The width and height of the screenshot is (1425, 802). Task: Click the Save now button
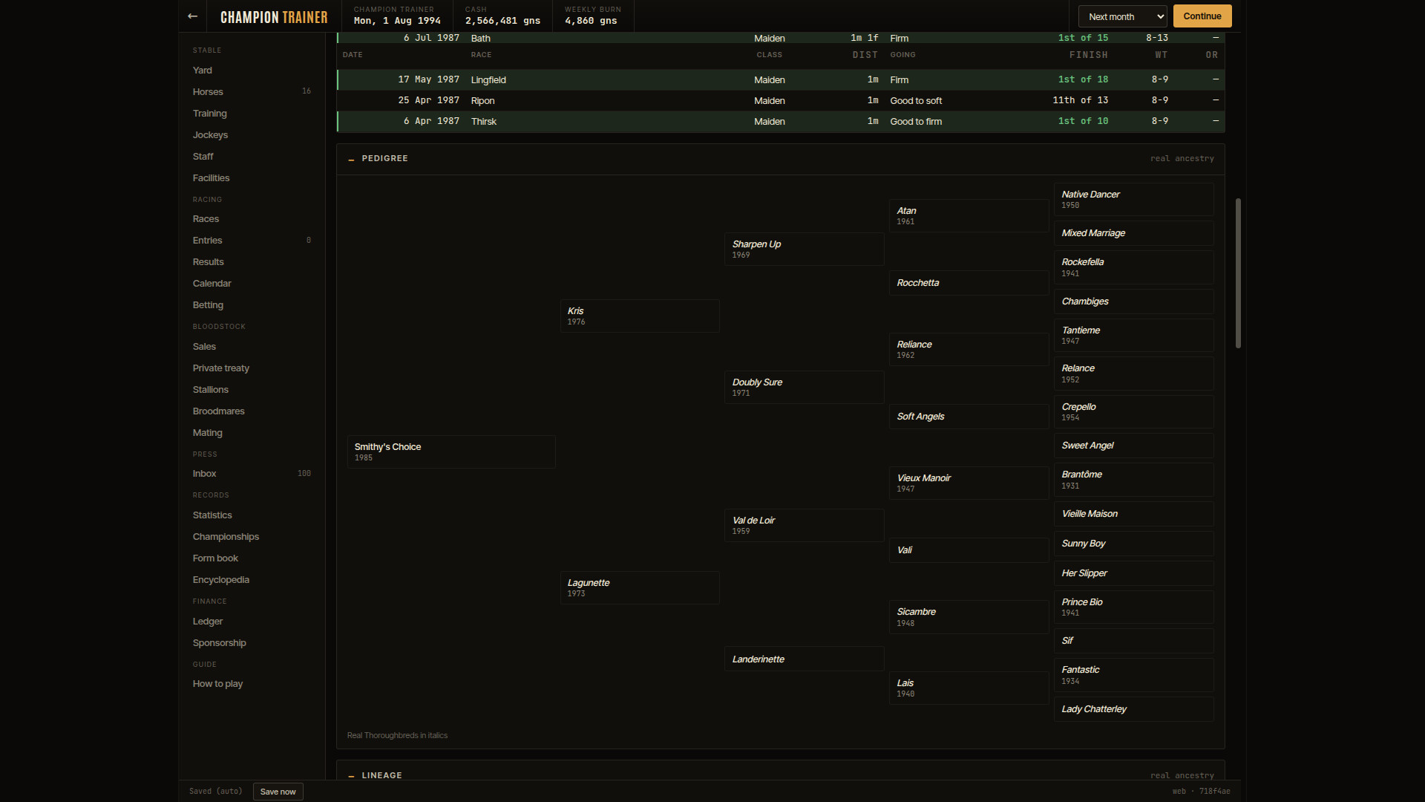[278, 792]
